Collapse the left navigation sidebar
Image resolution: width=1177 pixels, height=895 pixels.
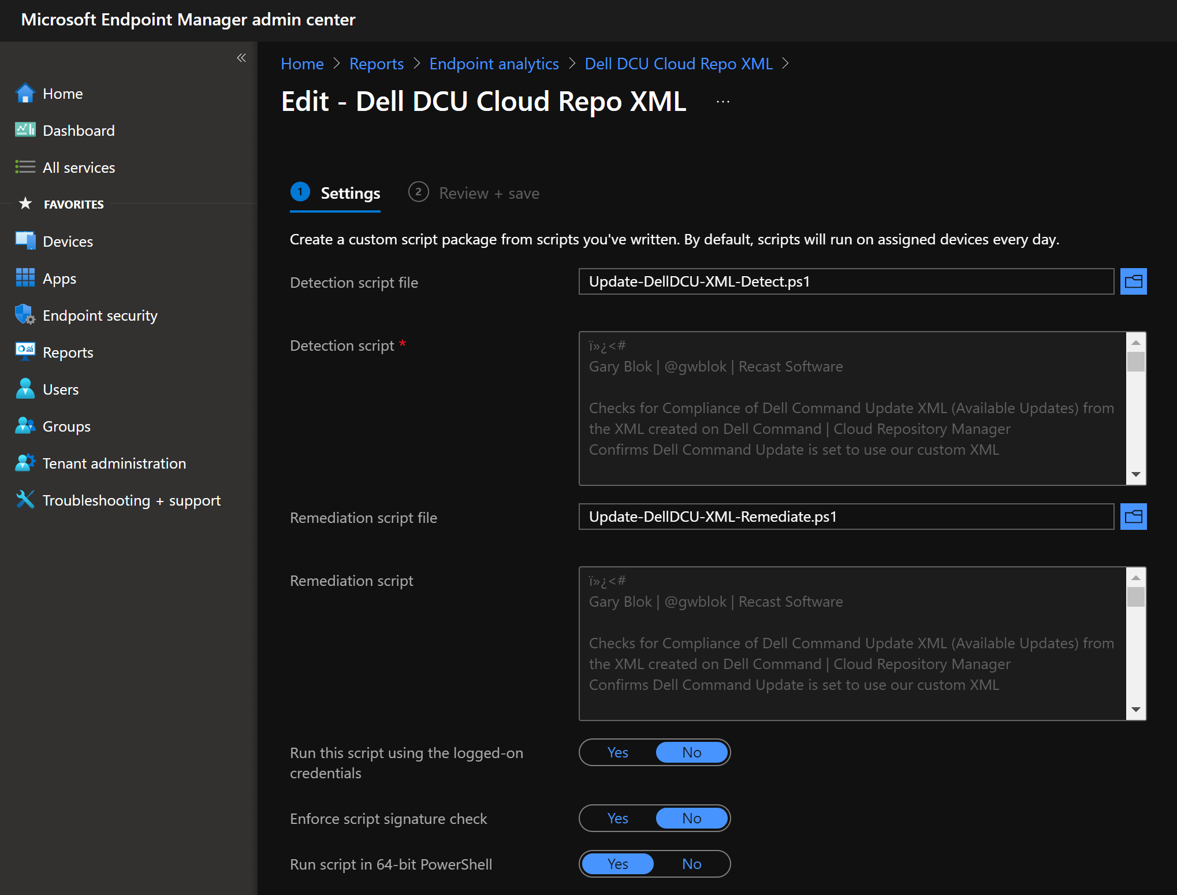click(241, 58)
